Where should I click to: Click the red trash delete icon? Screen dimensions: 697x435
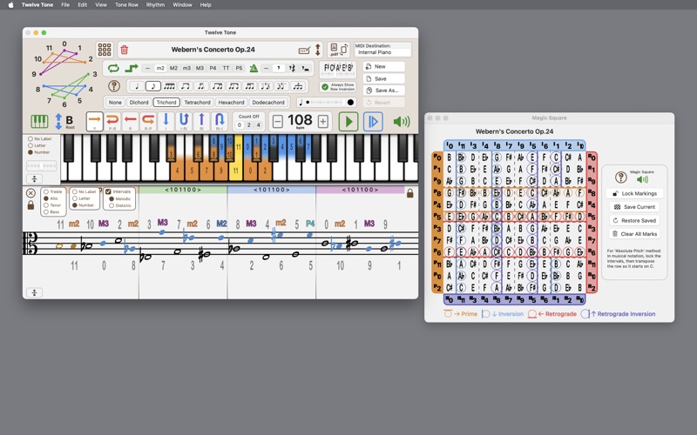pos(125,50)
